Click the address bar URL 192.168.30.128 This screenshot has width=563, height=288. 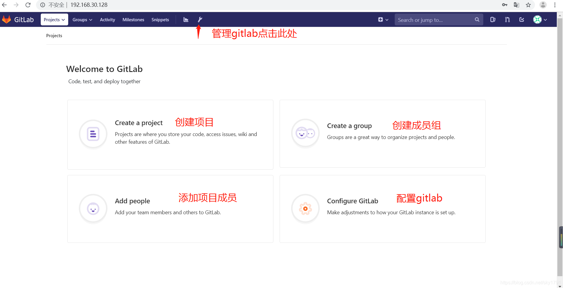(x=89, y=5)
